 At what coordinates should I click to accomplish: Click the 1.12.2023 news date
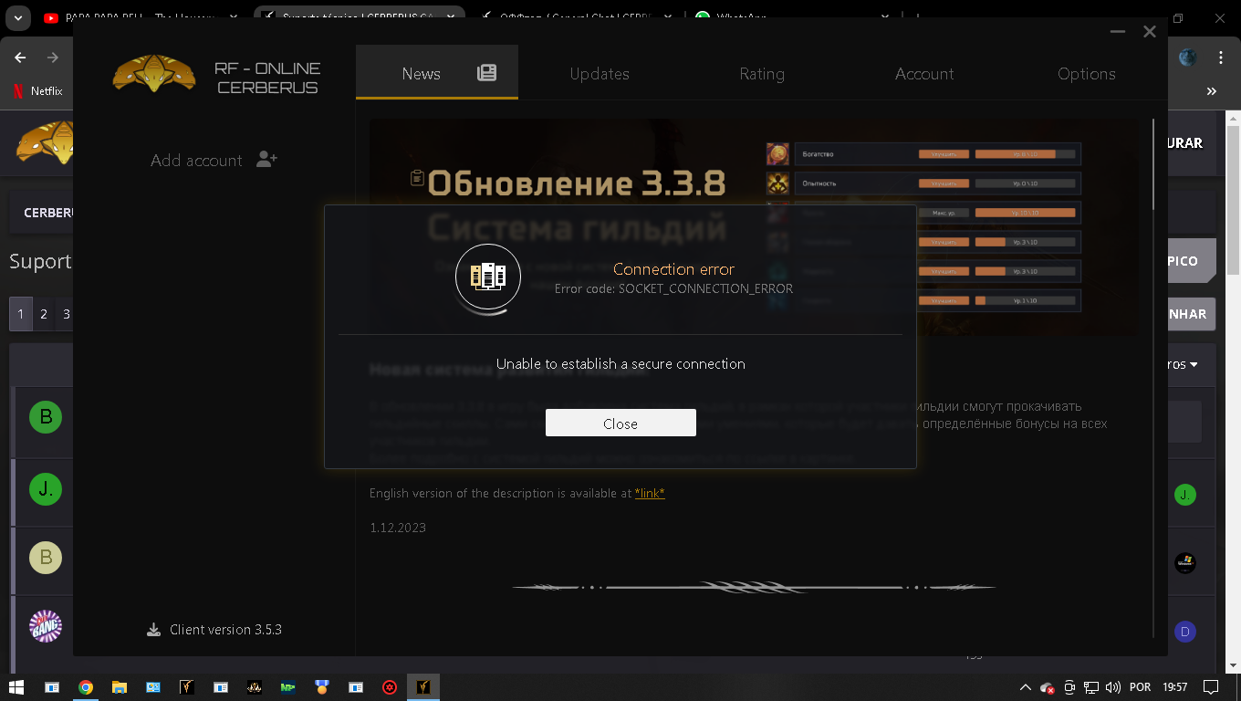pyautogui.click(x=398, y=528)
